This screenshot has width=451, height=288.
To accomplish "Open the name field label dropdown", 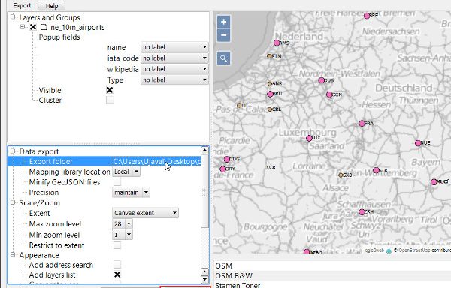I will 174,47.
